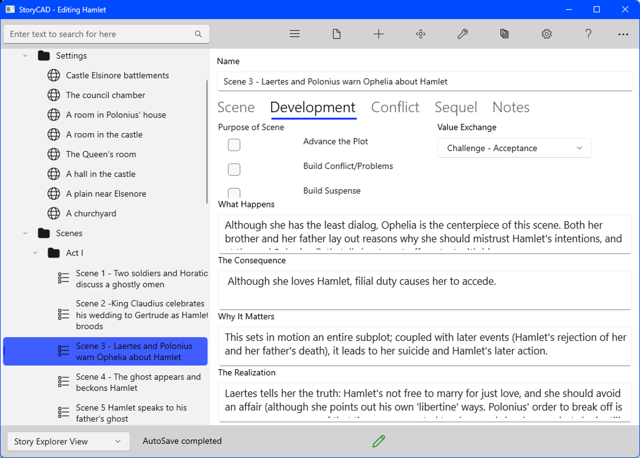This screenshot has width=640, height=458.
Task: Open the file document icon menu
Action: point(336,34)
